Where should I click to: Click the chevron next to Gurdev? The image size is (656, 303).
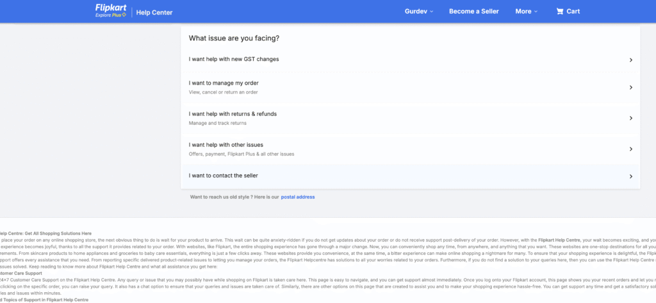(431, 12)
